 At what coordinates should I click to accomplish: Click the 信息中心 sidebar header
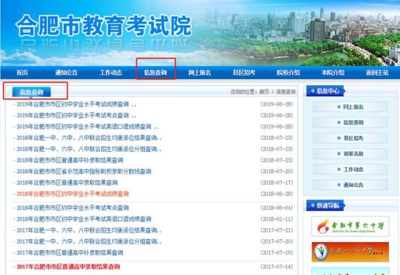[326, 91]
